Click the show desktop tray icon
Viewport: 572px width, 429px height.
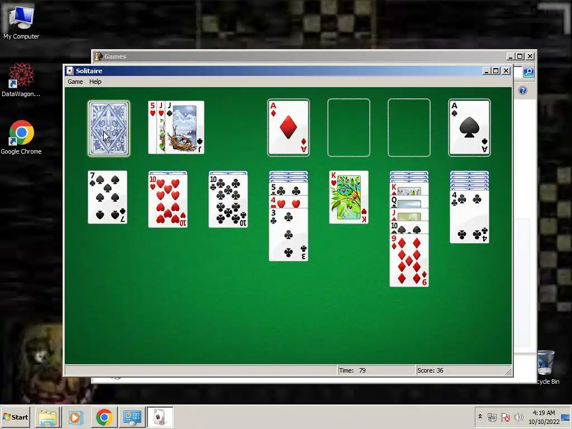tap(566, 417)
